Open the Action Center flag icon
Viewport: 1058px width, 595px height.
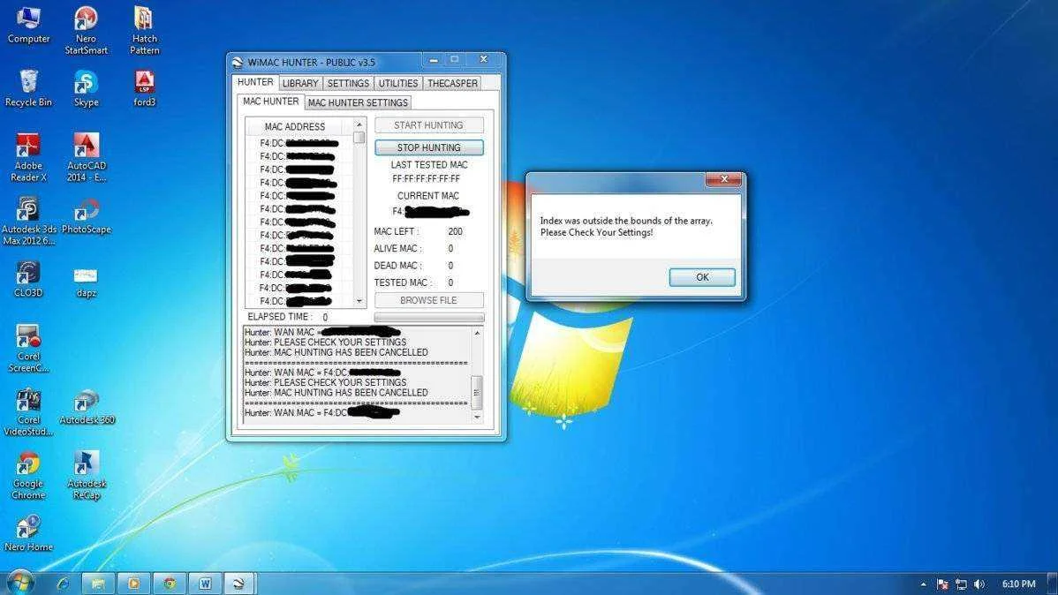942,584
